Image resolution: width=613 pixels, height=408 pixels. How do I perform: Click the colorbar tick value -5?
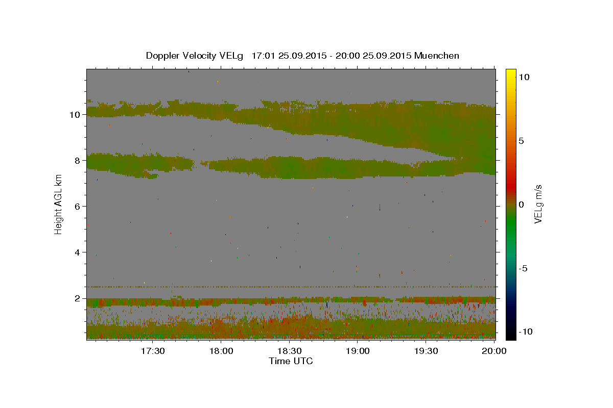[x=523, y=268]
